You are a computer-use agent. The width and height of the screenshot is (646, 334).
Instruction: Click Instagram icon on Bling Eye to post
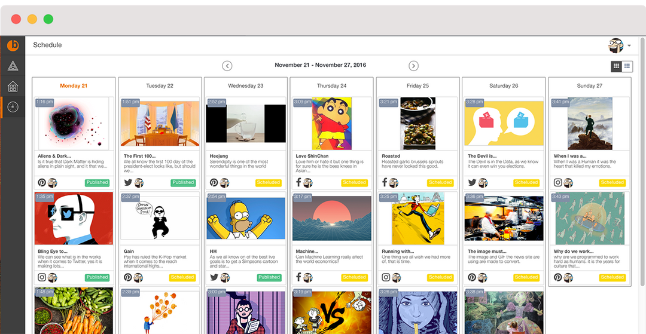click(x=42, y=277)
